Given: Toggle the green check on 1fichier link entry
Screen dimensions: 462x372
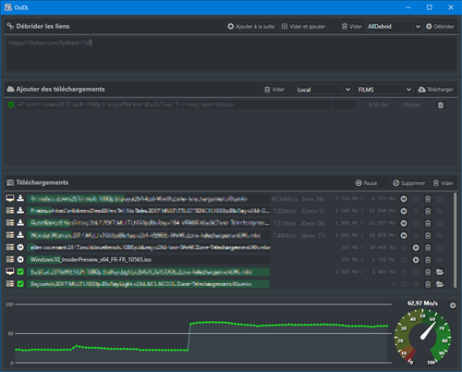Looking at the screenshot, I should click(x=11, y=105).
